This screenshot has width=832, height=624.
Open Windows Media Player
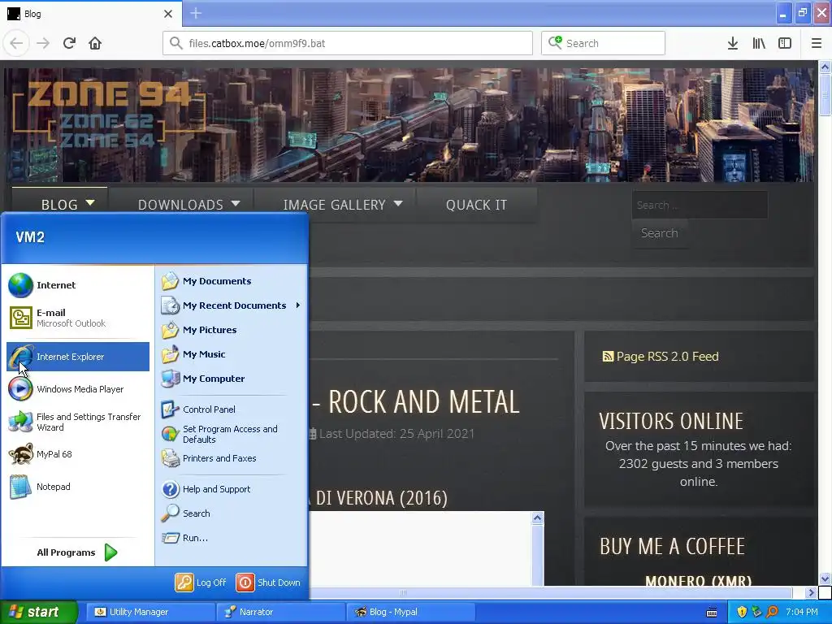(78, 389)
